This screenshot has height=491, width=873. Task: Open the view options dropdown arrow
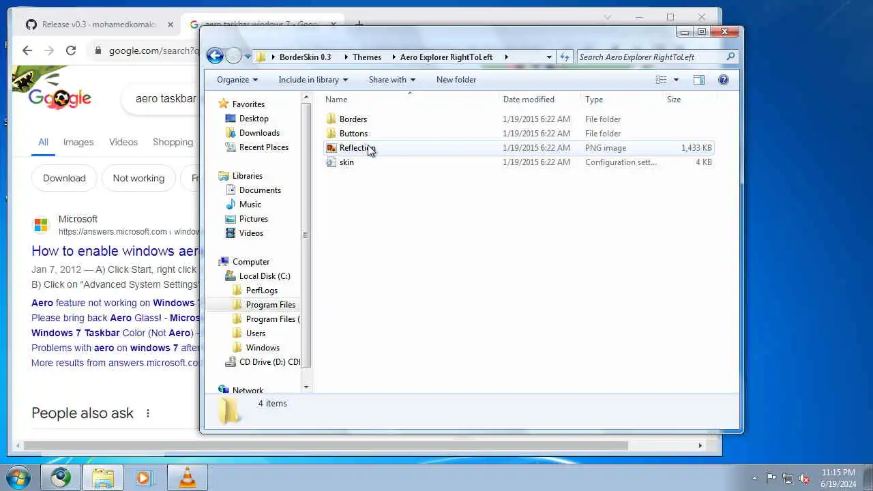click(x=676, y=80)
